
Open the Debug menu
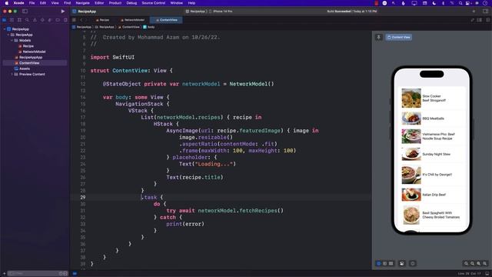[x=131, y=3]
